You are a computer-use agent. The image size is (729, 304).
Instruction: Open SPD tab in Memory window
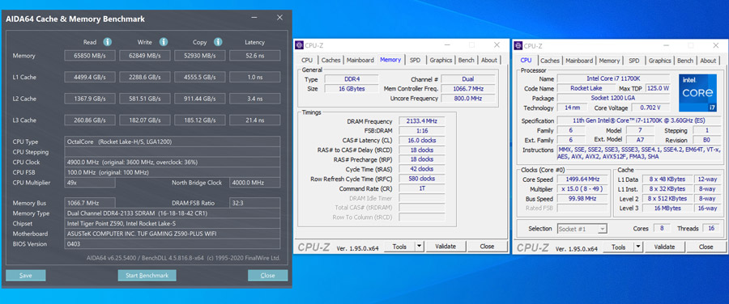pos(416,60)
